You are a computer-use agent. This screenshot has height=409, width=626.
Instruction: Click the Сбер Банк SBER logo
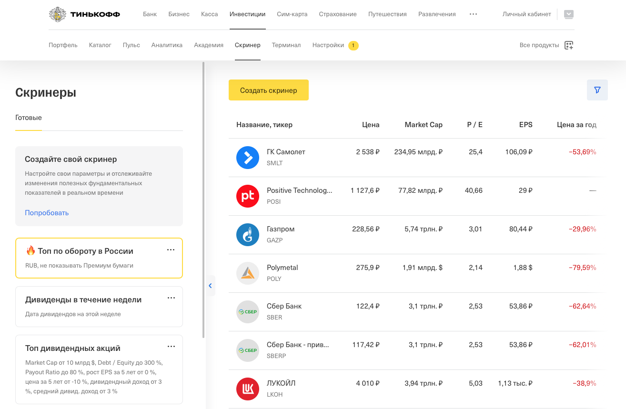pyautogui.click(x=248, y=312)
